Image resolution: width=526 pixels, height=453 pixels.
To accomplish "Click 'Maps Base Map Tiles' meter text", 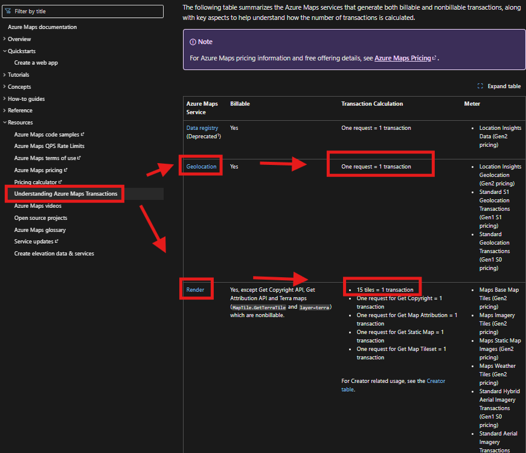I will (499, 298).
